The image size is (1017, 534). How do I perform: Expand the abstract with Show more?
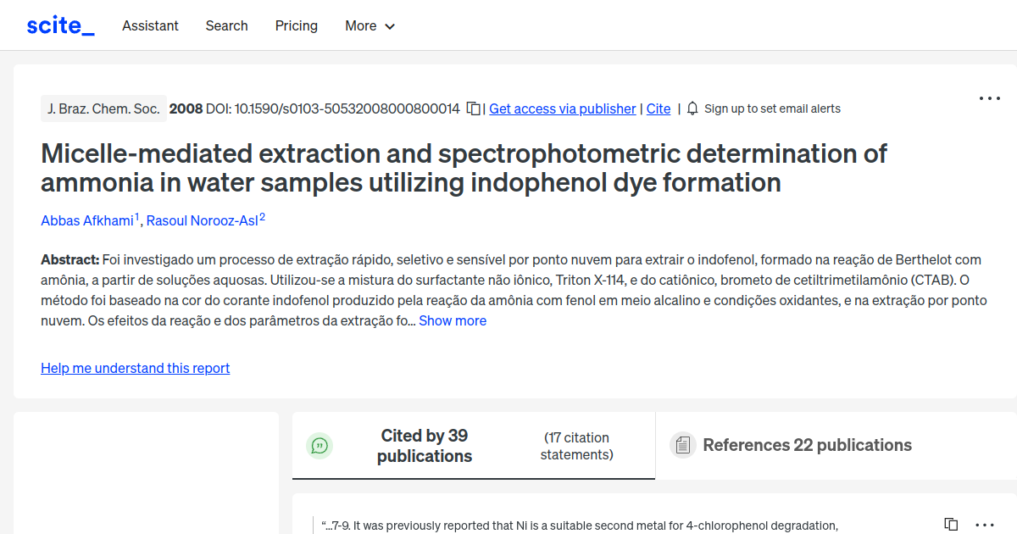[452, 320]
